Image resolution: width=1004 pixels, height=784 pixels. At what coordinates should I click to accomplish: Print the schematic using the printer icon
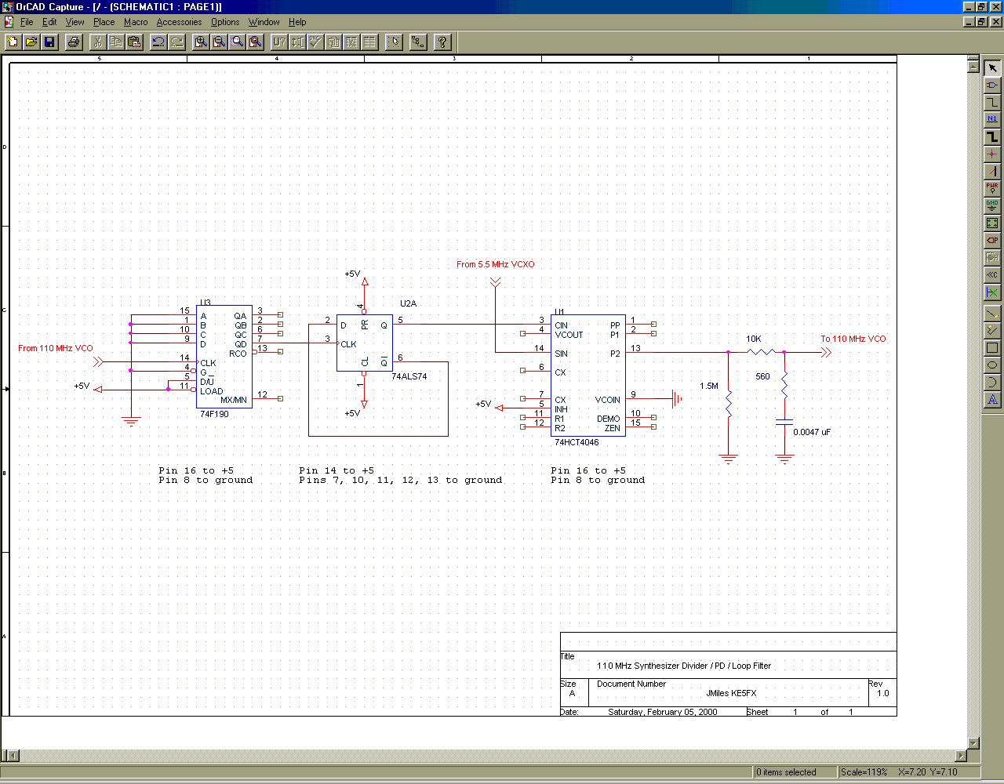[x=73, y=42]
